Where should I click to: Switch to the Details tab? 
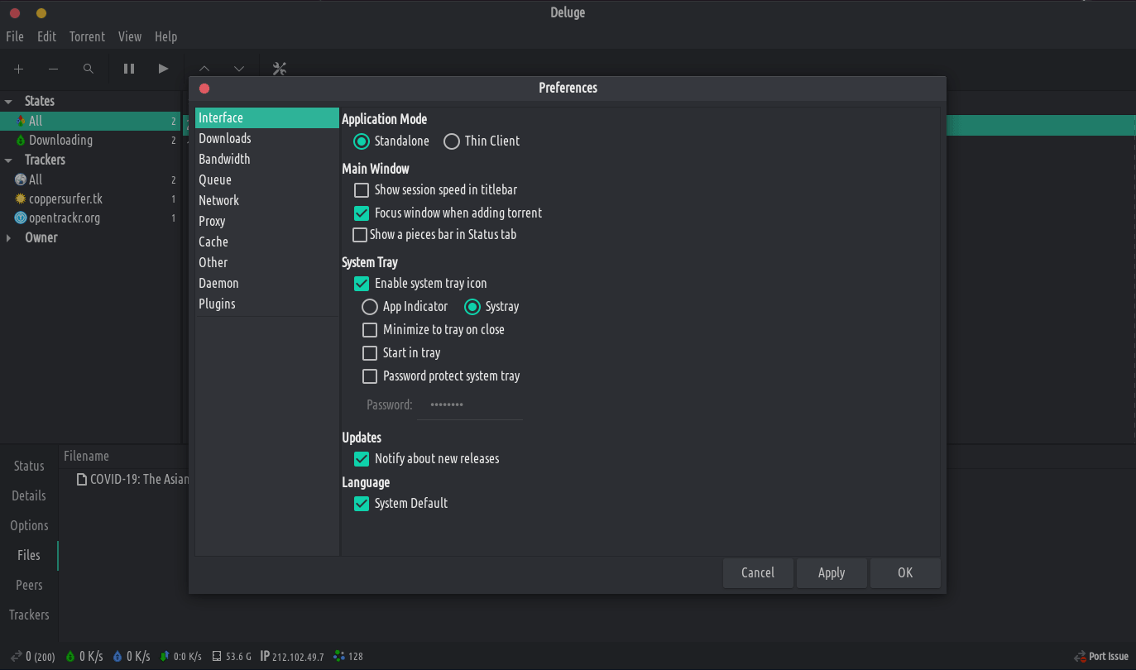point(29,496)
